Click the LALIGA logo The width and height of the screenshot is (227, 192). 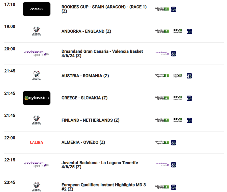coord(37,142)
